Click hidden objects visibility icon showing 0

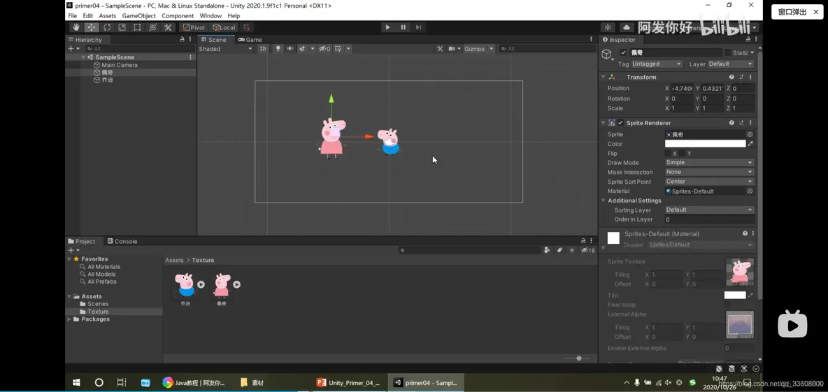tap(324, 48)
